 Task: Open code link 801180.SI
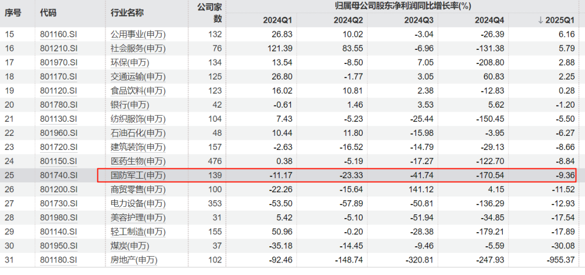tap(58, 260)
